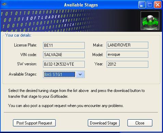This screenshot has width=163, height=133.
Task: Click the app icon in the title bar
Action: (x=4, y=4)
